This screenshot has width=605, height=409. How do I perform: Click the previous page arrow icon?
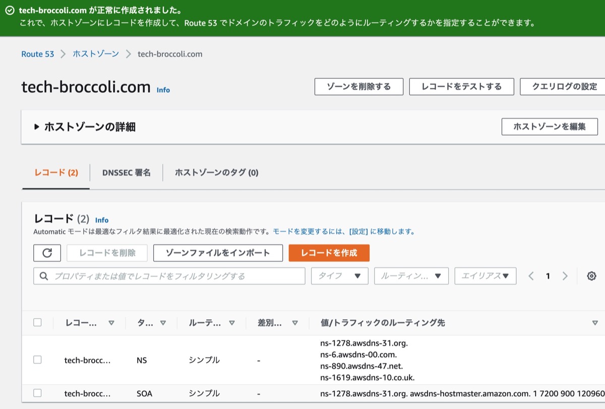(531, 276)
